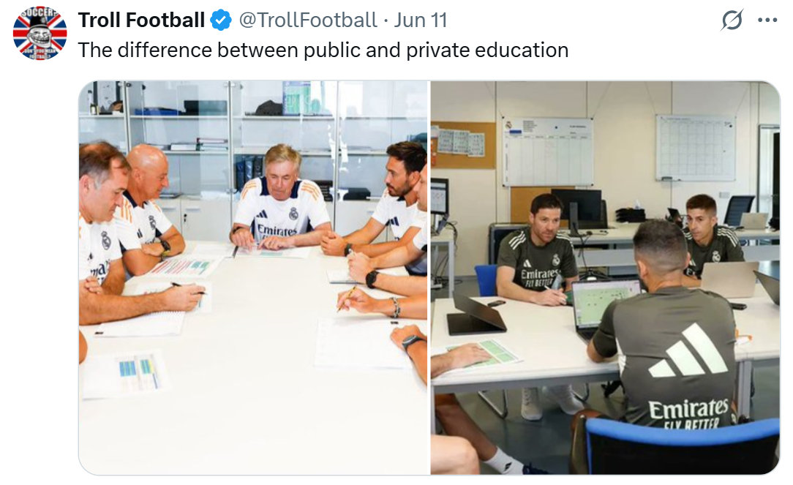Open the three-dot more options menu
793x485 pixels.
pos(767,20)
